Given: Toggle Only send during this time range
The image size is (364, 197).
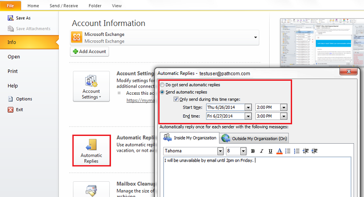Looking at the screenshot, I should point(176,99).
